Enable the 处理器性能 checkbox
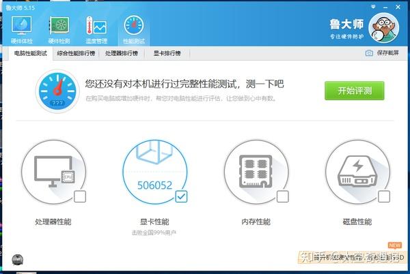Image resolution: width=410 pixels, height=274 pixels. pos(80,196)
